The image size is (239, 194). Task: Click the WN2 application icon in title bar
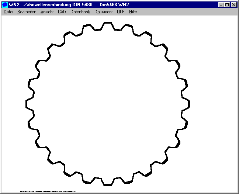click(5, 5)
